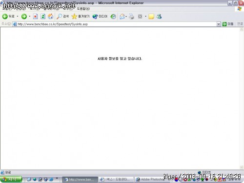Click the fifth quick launch Internet Explorer icon

point(51,180)
